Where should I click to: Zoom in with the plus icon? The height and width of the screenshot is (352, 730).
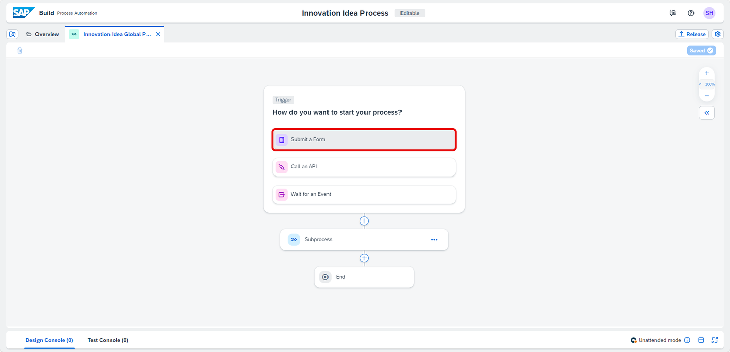tap(707, 73)
